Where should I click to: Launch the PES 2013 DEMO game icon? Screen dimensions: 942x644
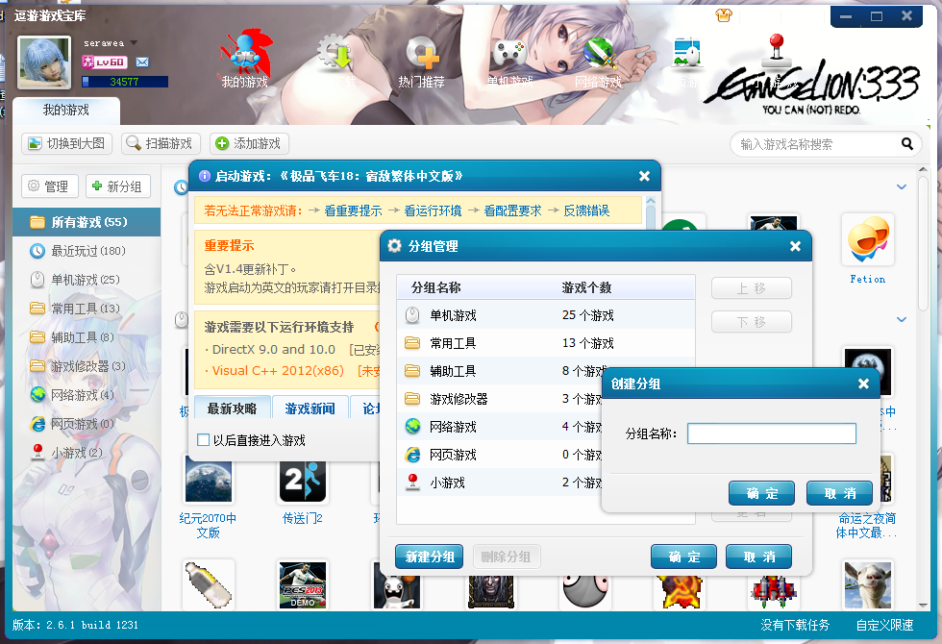coord(303,585)
